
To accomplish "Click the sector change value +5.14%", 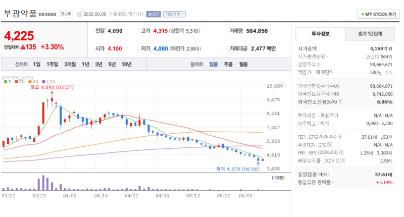I will coord(384,183).
